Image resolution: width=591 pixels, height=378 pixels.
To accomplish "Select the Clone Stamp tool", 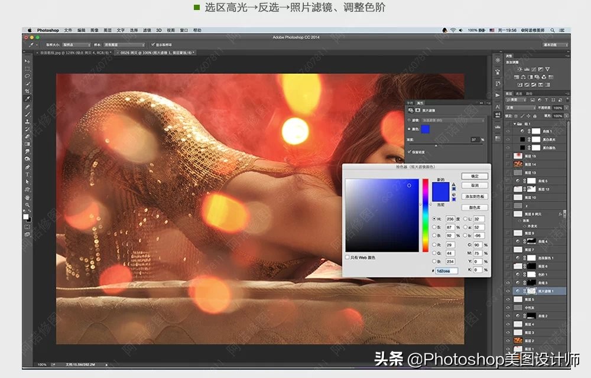I will 27,120.
